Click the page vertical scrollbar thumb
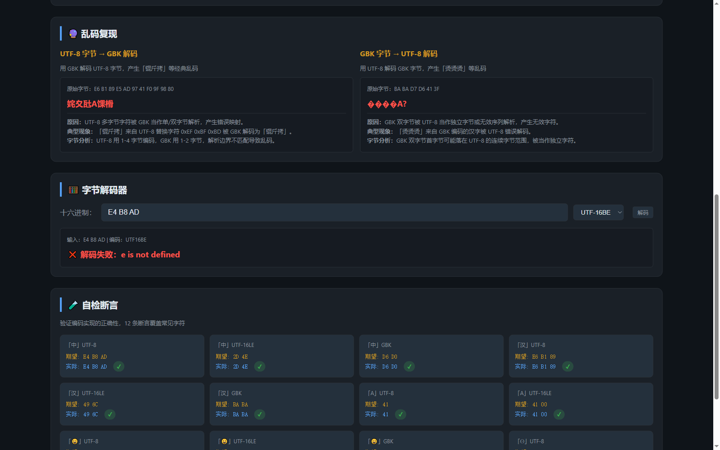720x450 pixels. coord(716,297)
